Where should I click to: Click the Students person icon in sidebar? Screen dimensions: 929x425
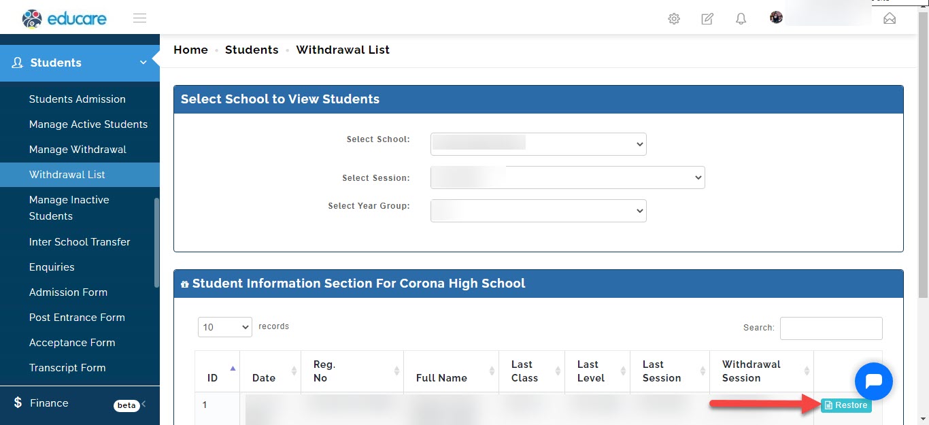18,63
